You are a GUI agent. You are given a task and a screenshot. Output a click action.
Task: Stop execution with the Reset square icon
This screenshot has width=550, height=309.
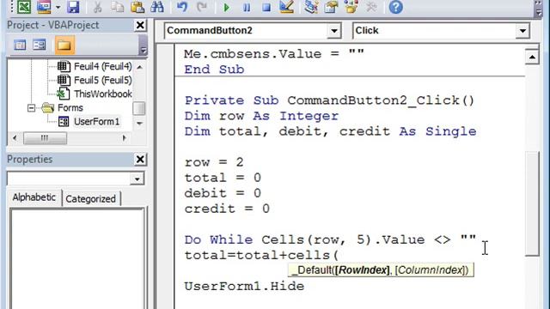(x=266, y=8)
